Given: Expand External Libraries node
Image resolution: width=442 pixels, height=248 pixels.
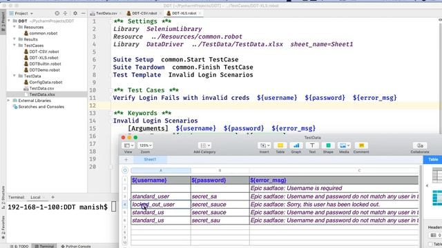Looking at the screenshot, I should point(9,101).
